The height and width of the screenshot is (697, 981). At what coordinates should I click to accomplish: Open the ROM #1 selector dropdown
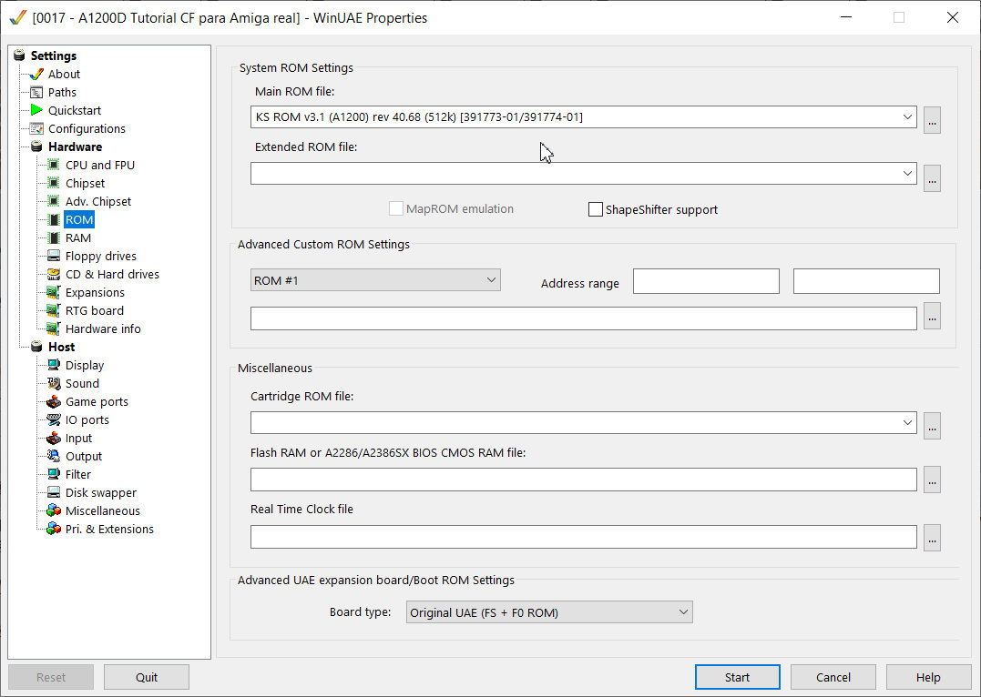(491, 280)
